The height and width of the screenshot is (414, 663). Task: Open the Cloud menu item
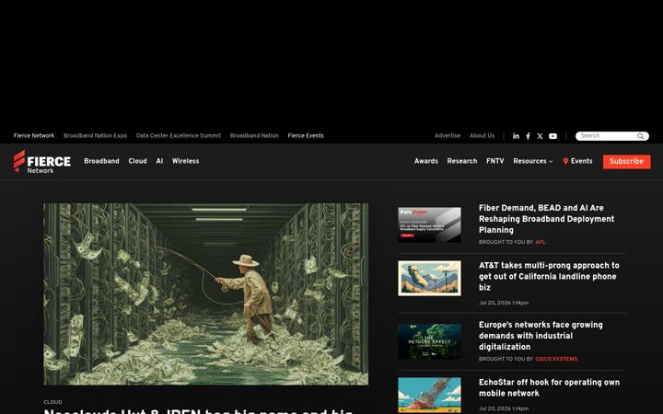[137, 161]
